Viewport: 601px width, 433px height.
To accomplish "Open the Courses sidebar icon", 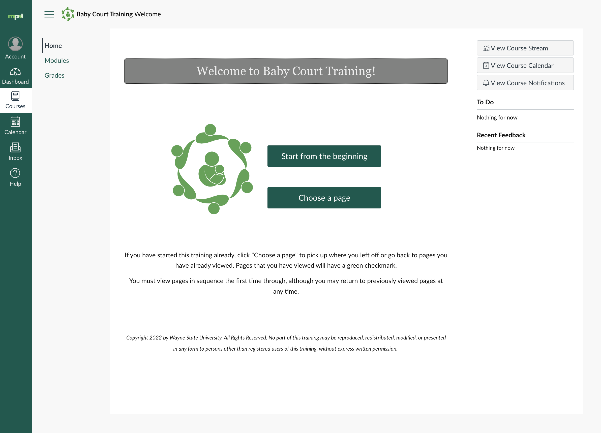I will coord(15,96).
